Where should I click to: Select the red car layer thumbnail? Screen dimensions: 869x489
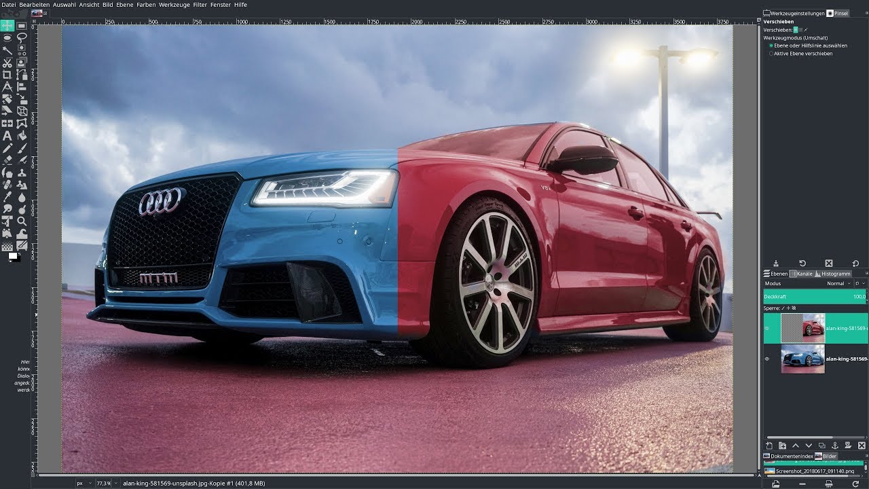pyautogui.click(x=803, y=328)
